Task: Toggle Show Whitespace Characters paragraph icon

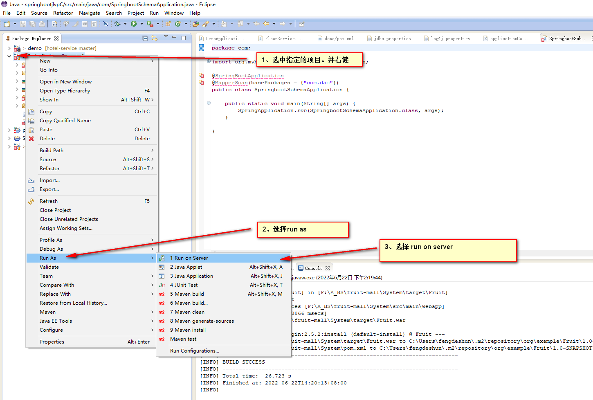Action: (94, 24)
